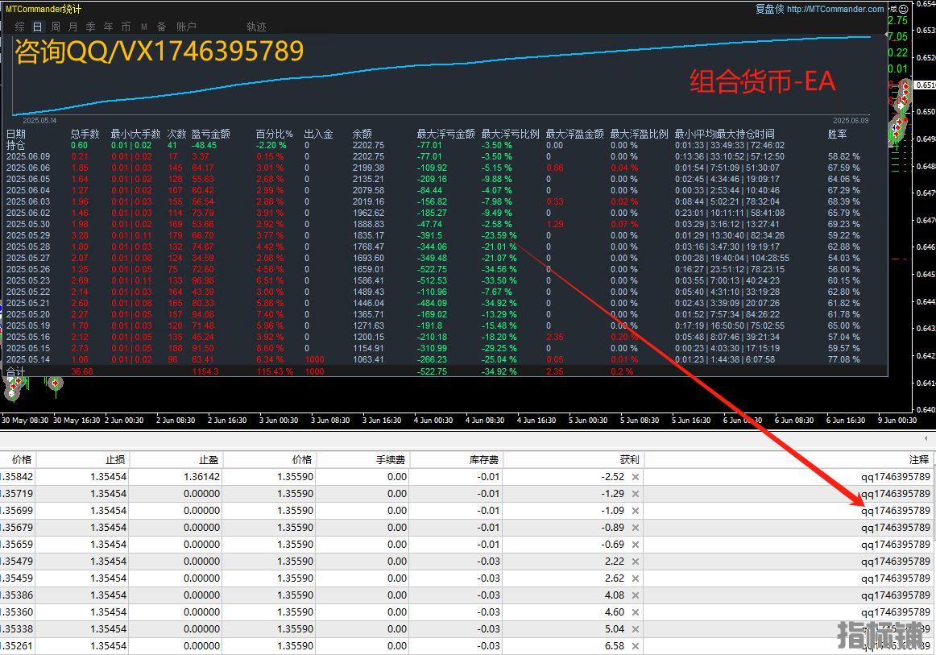This screenshot has height=655, width=936.
Task: Open the 备 tab
Action: coord(161,27)
